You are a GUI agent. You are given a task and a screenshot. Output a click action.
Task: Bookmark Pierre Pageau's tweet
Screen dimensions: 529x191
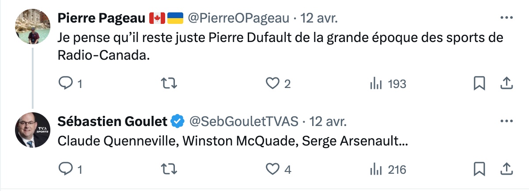pos(479,84)
